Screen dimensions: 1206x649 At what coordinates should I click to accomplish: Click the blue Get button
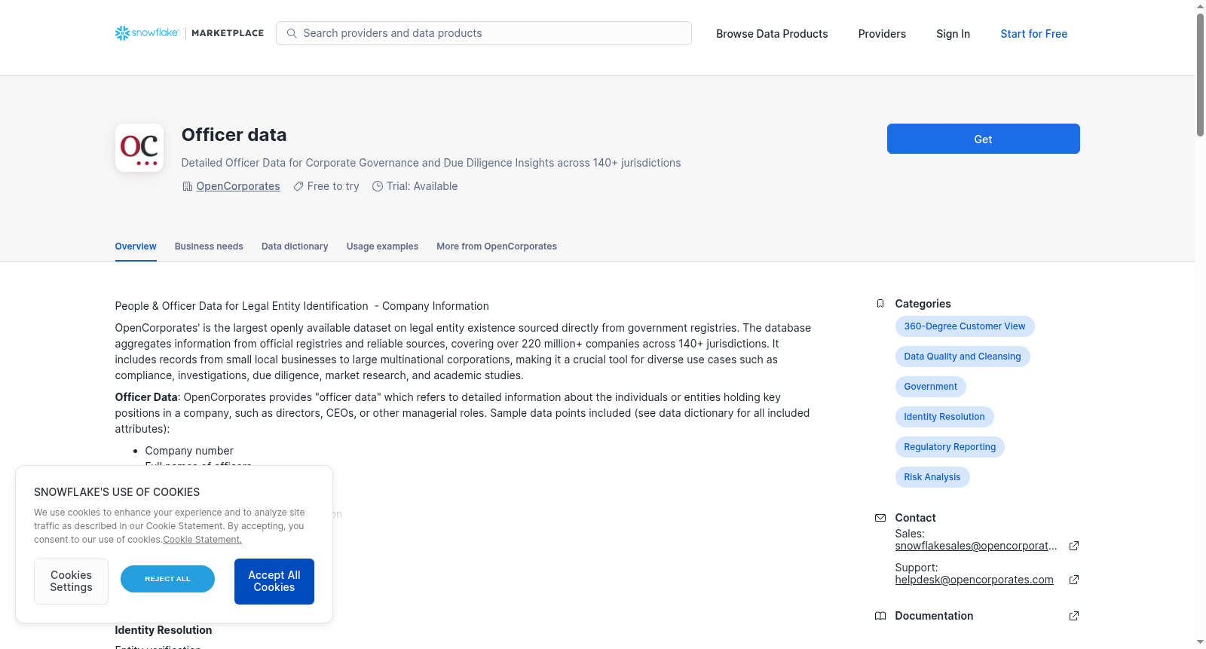coord(983,139)
